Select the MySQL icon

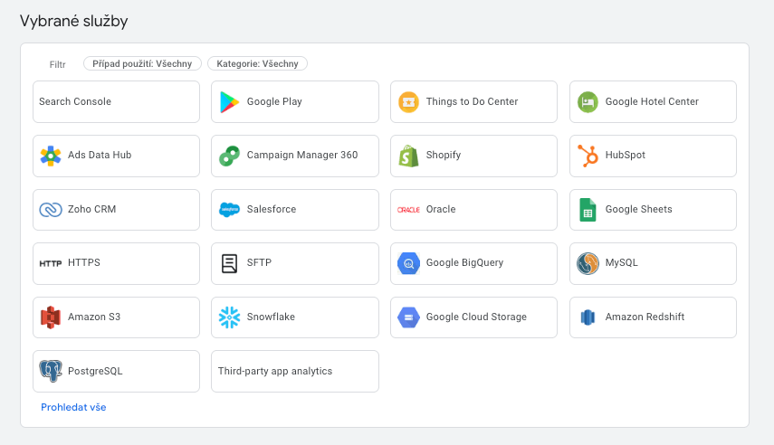[x=588, y=263]
